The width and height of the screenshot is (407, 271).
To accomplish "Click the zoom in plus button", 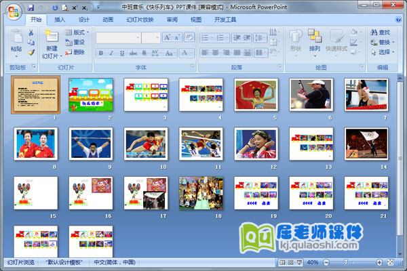I will [379, 262].
